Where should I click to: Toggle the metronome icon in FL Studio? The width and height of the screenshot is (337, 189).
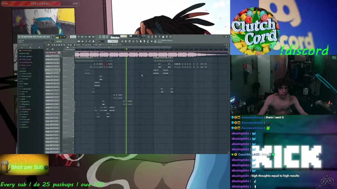79,37
